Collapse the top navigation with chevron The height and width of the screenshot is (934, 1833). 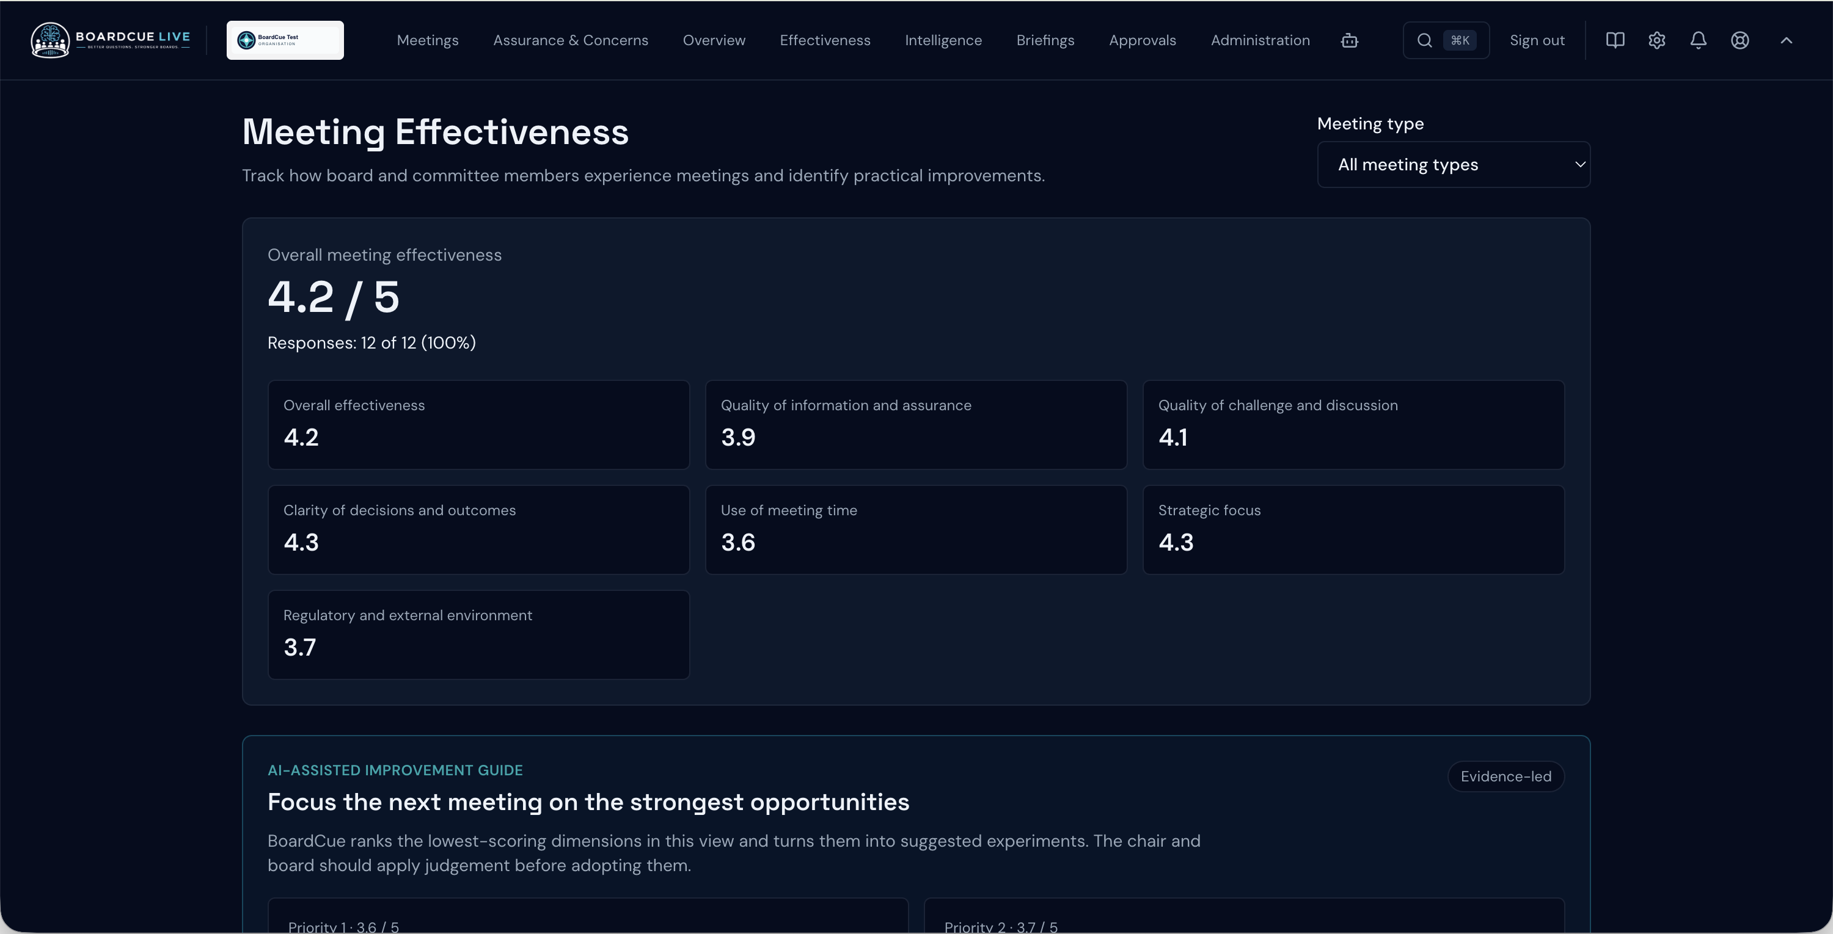(1786, 40)
